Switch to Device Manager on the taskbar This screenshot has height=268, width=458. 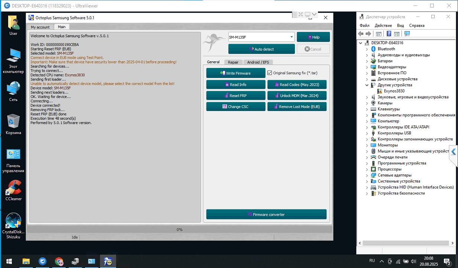[75, 261]
